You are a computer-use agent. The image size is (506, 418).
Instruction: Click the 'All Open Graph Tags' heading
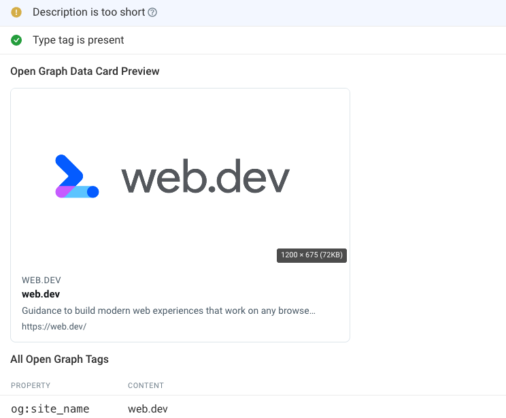59,359
